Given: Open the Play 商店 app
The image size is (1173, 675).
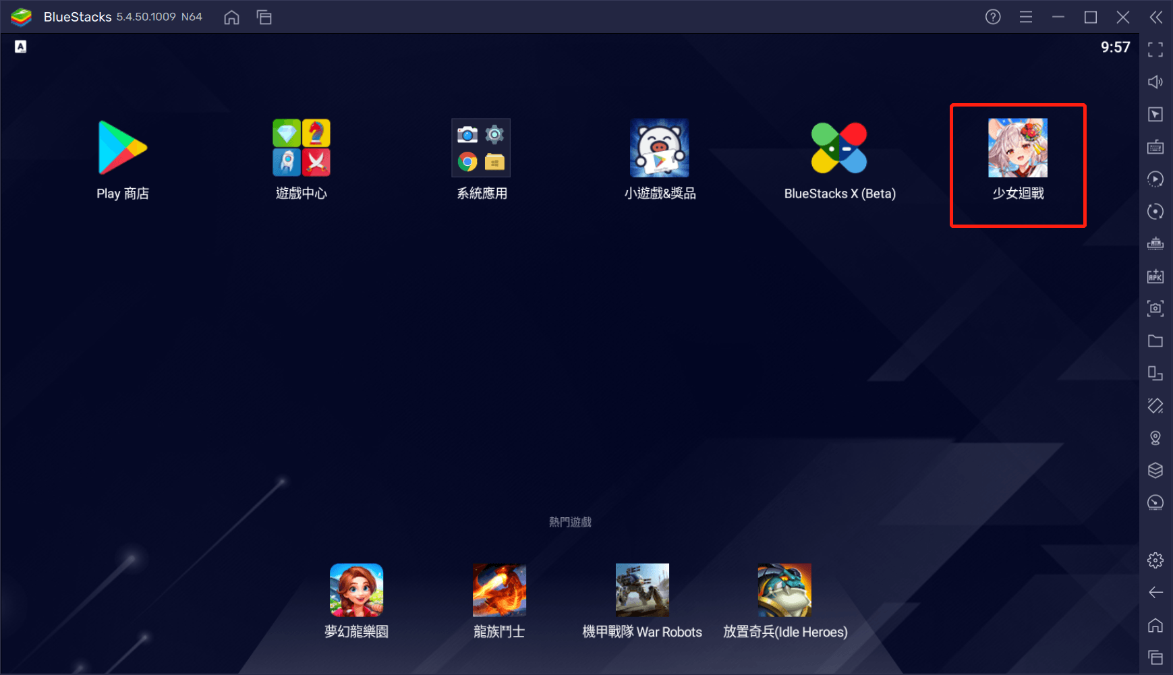Looking at the screenshot, I should (122, 148).
